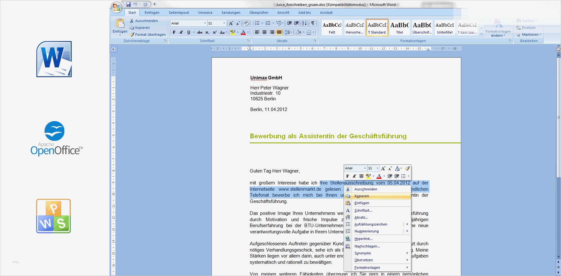This screenshot has height=276, width=561.
Task: Click the ribbon's clear formatting eraser icon
Action: click(x=246, y=23)
